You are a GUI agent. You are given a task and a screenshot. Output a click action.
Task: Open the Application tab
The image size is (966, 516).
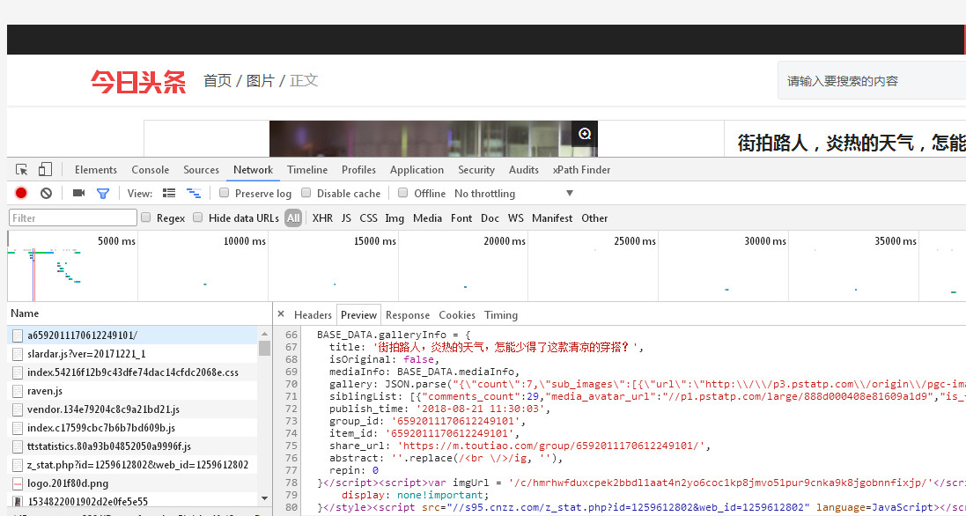click(417, 170)
